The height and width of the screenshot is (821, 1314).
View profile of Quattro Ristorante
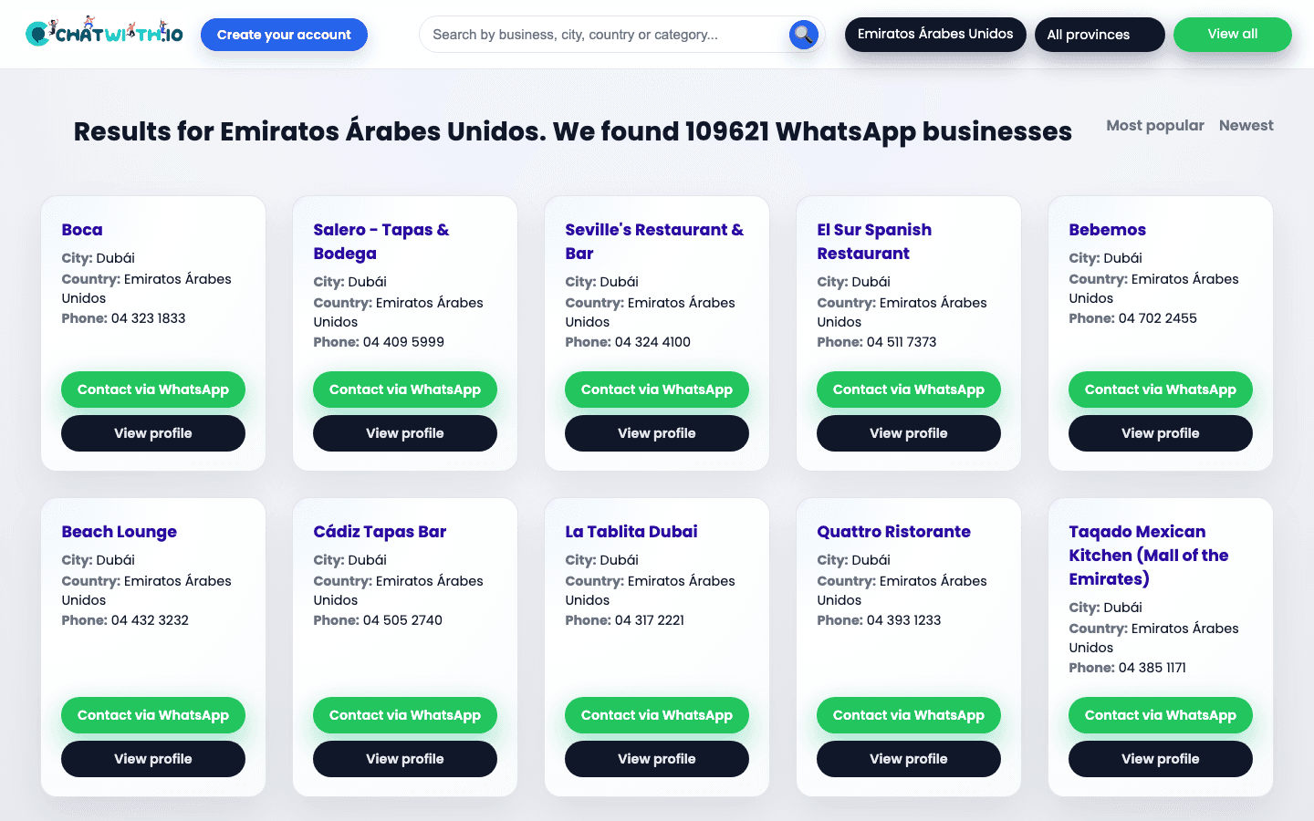click(x=909, y=759)
